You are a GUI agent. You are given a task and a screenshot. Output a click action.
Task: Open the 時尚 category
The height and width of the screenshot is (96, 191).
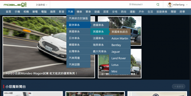click(124, 12)
